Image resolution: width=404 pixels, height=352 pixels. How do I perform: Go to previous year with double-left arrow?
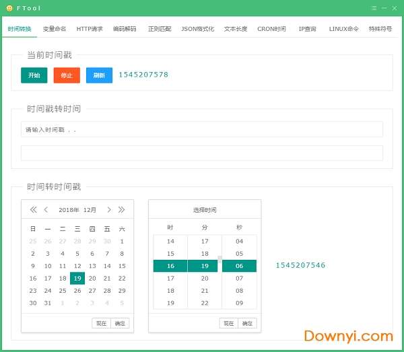(x=33, y=209)
